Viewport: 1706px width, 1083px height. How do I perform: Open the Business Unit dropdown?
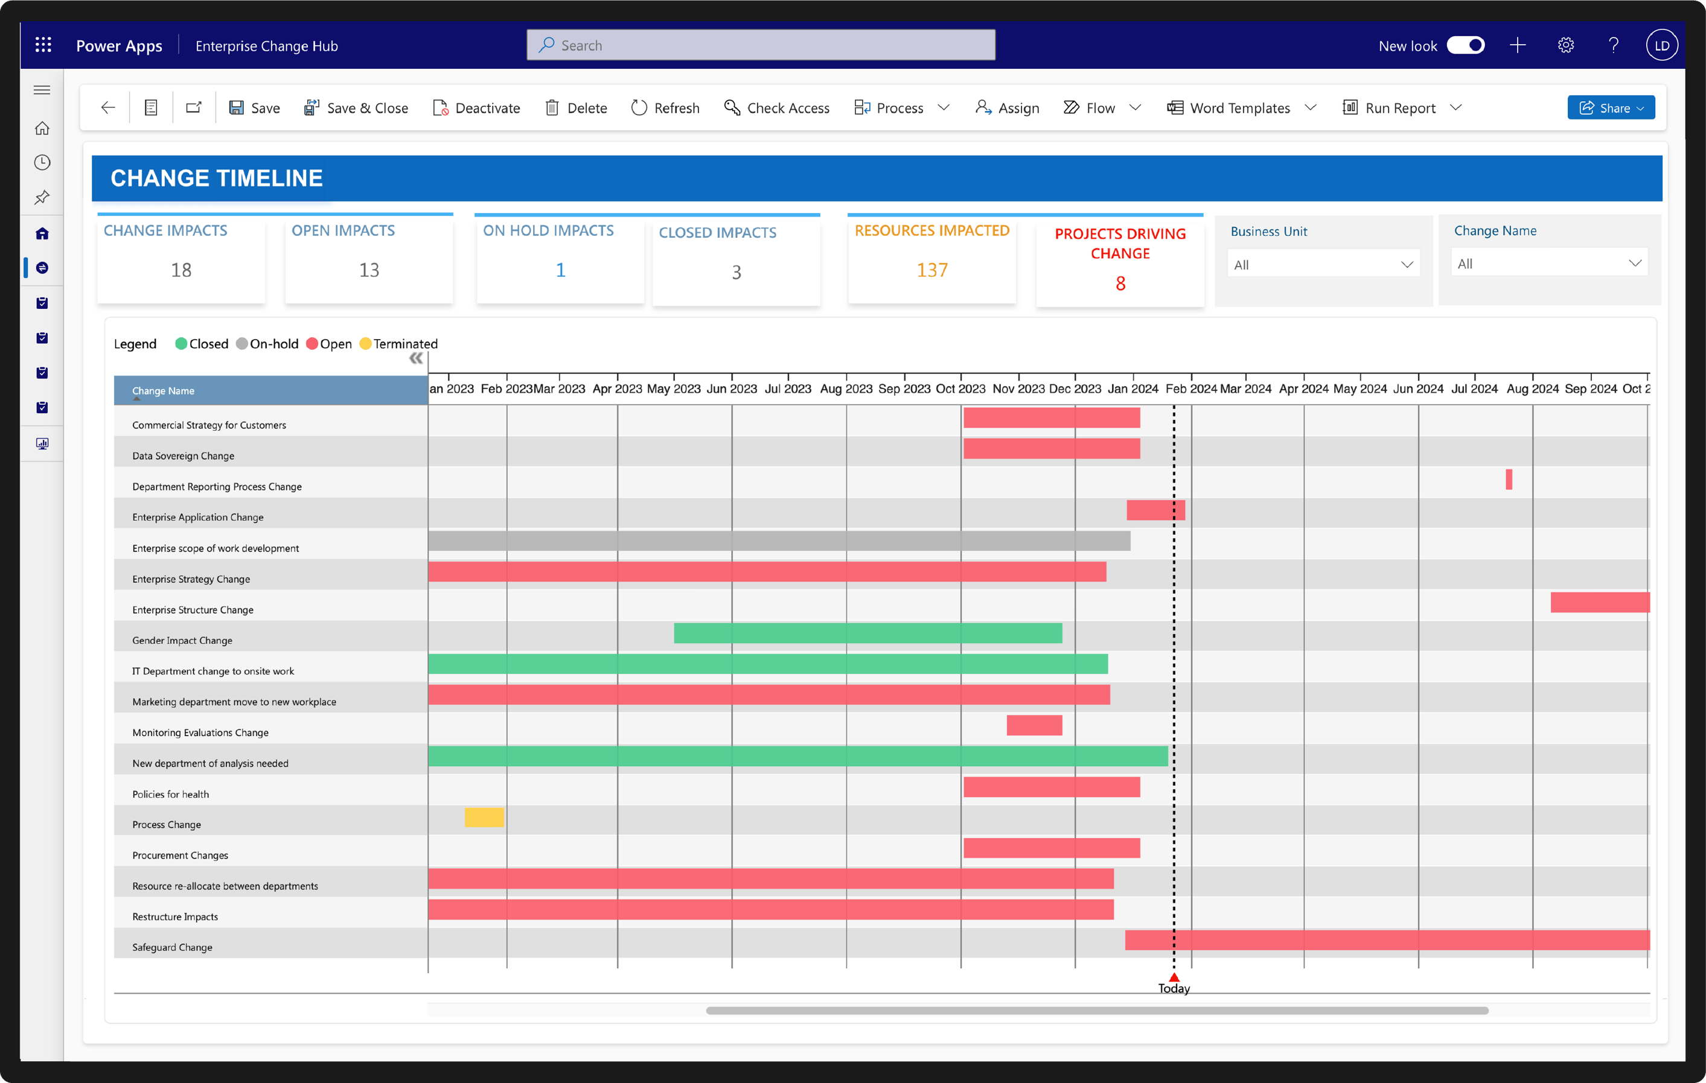(1323, 264)
